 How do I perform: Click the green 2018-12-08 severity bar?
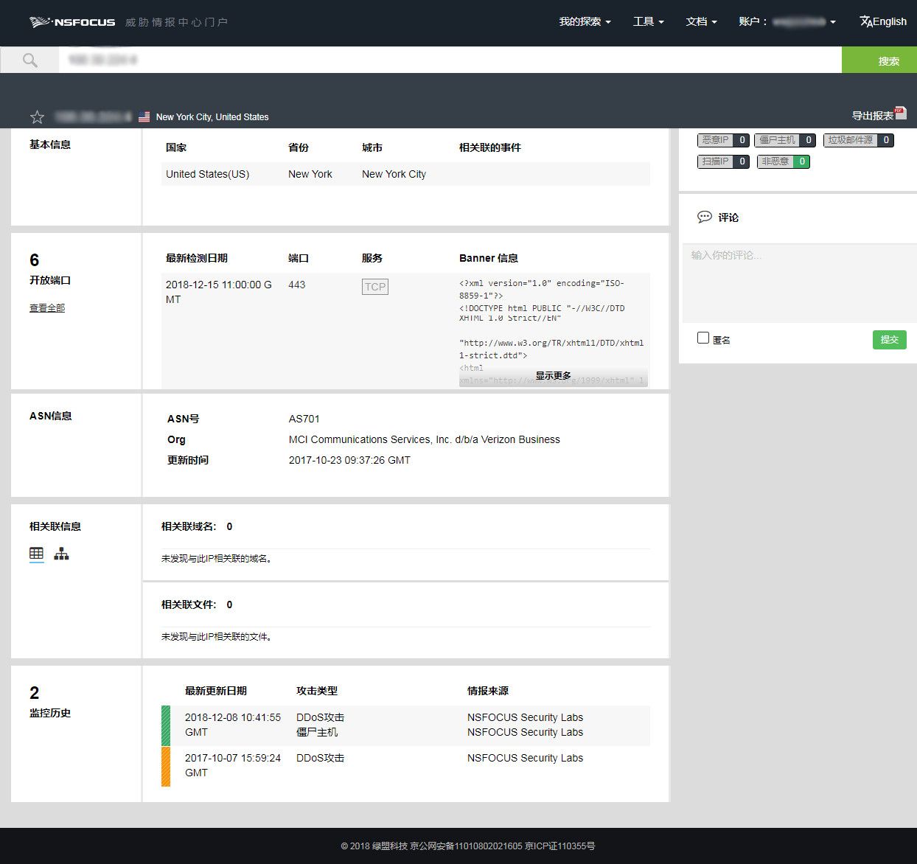pyautogui.click(x=166, y=725)
